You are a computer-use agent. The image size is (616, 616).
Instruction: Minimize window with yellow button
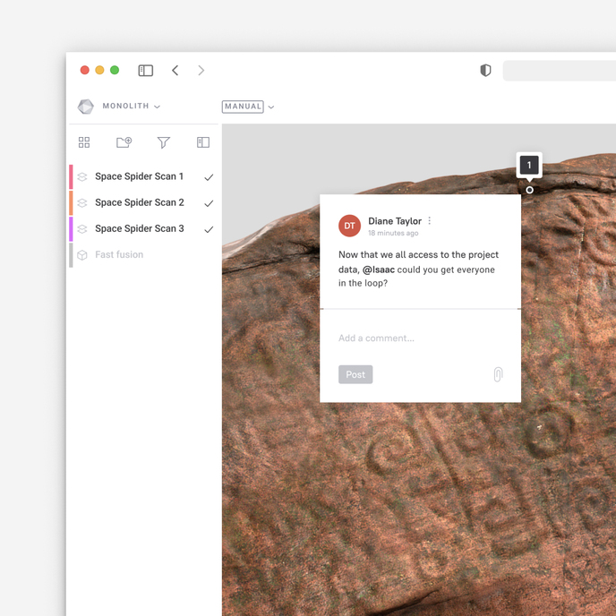tap(99, 70)
